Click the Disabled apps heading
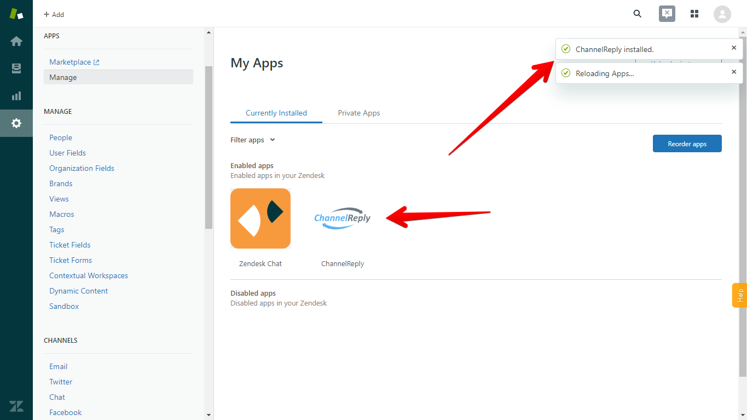 [x=253, y=293]
